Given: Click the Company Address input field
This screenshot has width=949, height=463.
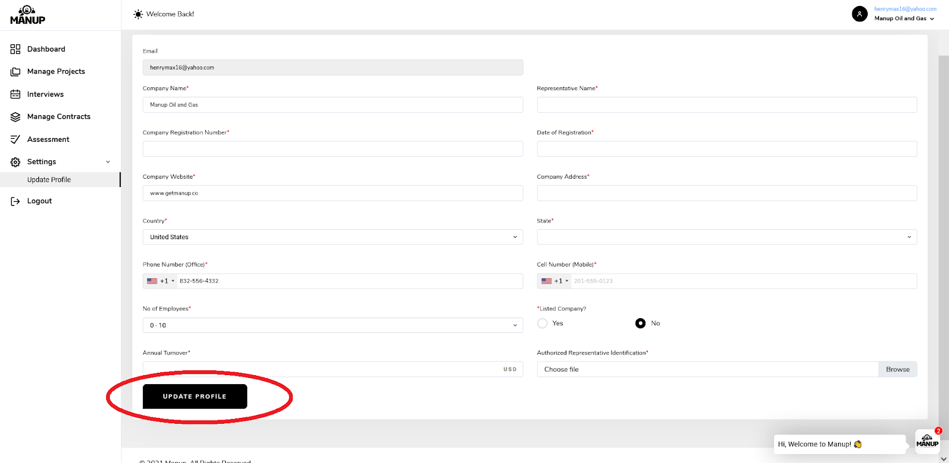Looking at the screenshot, I should pos(727,193).
